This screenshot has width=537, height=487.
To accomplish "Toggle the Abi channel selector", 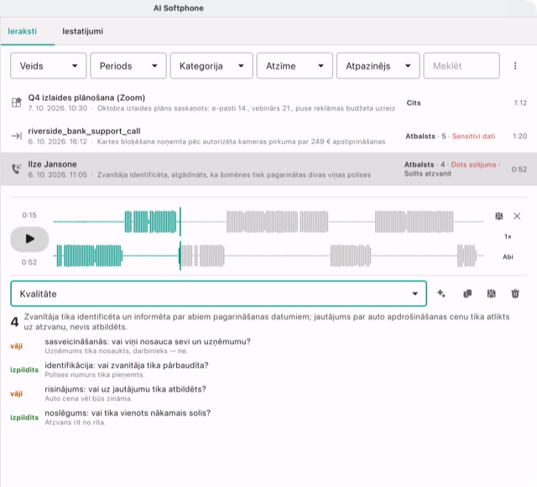I will [508, 256].
